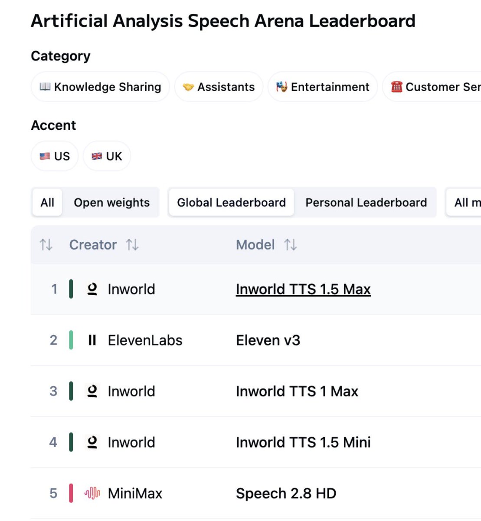Click the Model column header label
Image resolution: width=481 pixels, height=521 pixels.
[x=255, y=245]
